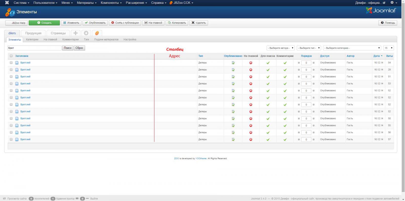Open the 'Компоненты' top menu
Image resolution: width=405 pixels, height=201 pixels.
click(111, 3)
